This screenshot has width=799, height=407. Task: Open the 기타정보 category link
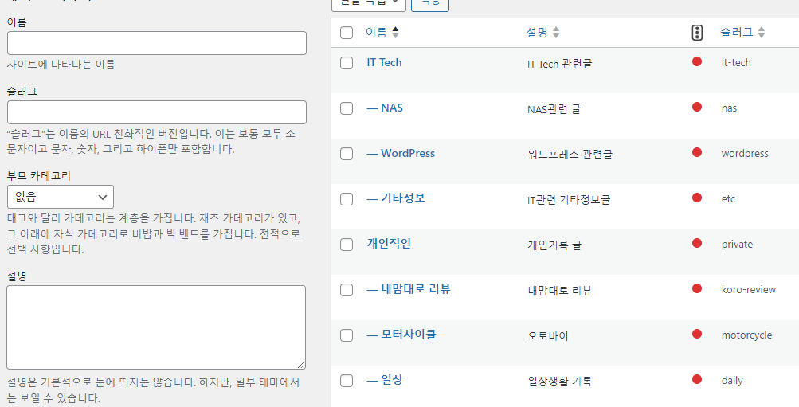[396, 198]
